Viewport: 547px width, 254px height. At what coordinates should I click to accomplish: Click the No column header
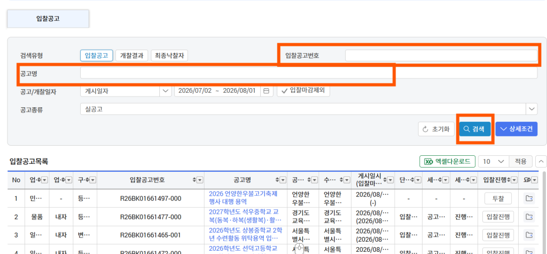pos(16,180)
